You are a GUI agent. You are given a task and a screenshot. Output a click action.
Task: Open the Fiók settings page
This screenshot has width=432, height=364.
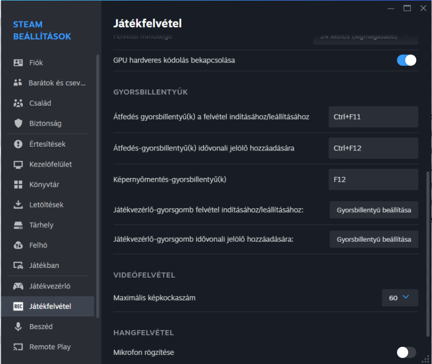pyautogui.click(x=36, y=63)
